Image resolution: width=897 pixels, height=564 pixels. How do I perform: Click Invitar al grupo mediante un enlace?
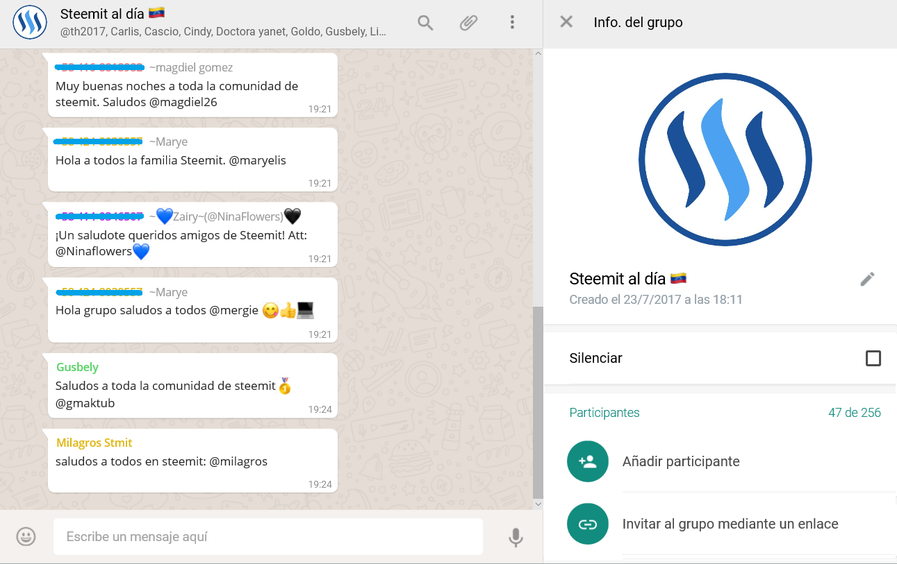[x=730, y=524]
